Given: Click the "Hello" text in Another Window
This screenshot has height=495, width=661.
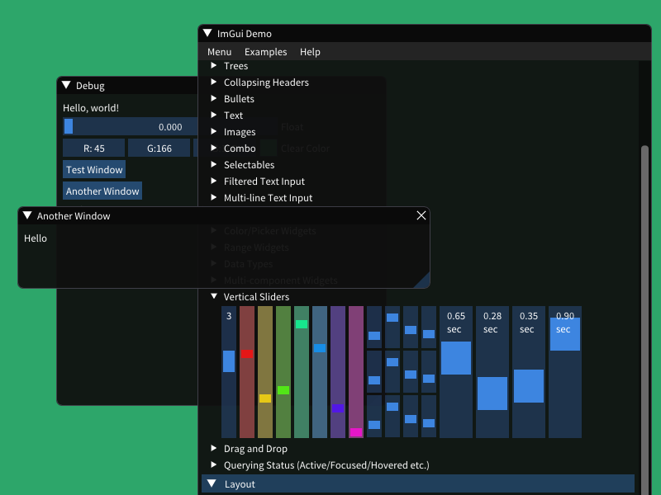Looking at the screenshot, I should pos(36,238).
